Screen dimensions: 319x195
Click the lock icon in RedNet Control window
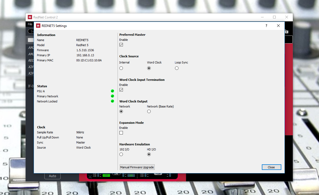coord(286,32)
